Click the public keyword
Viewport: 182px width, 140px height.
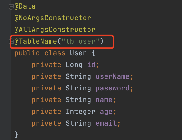click(27, 53)
